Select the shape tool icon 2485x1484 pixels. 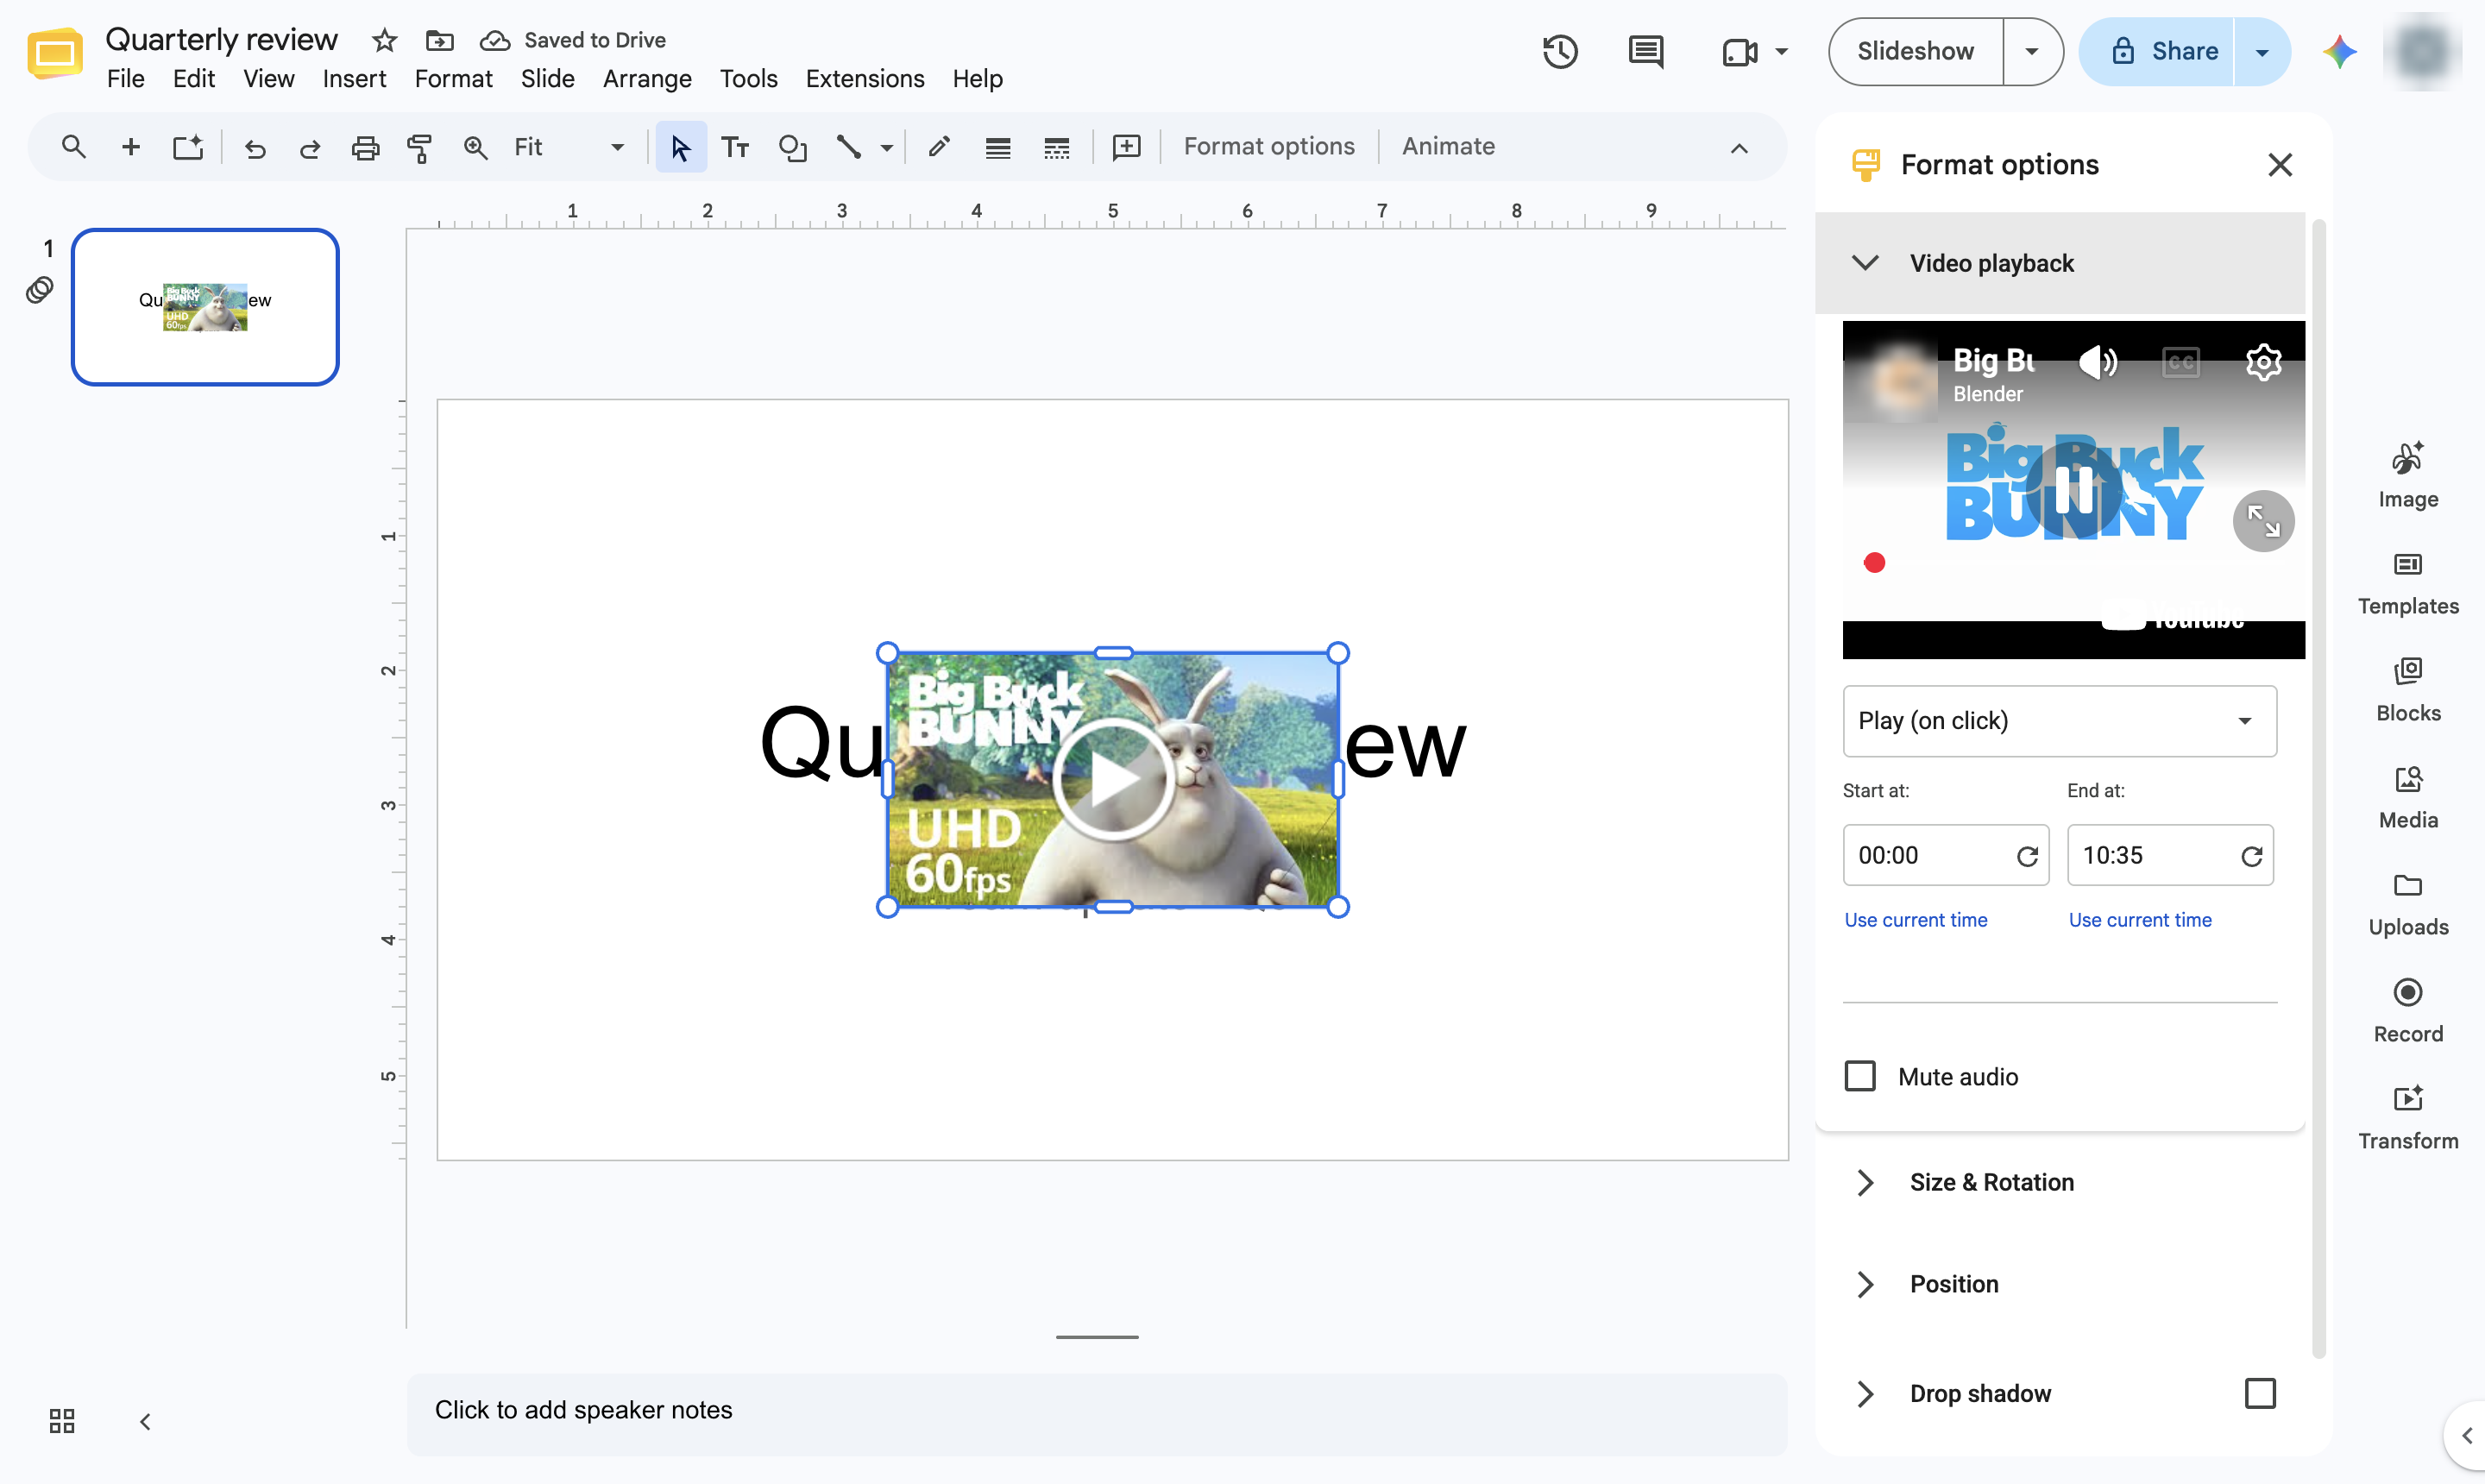[x=792, y=148]
